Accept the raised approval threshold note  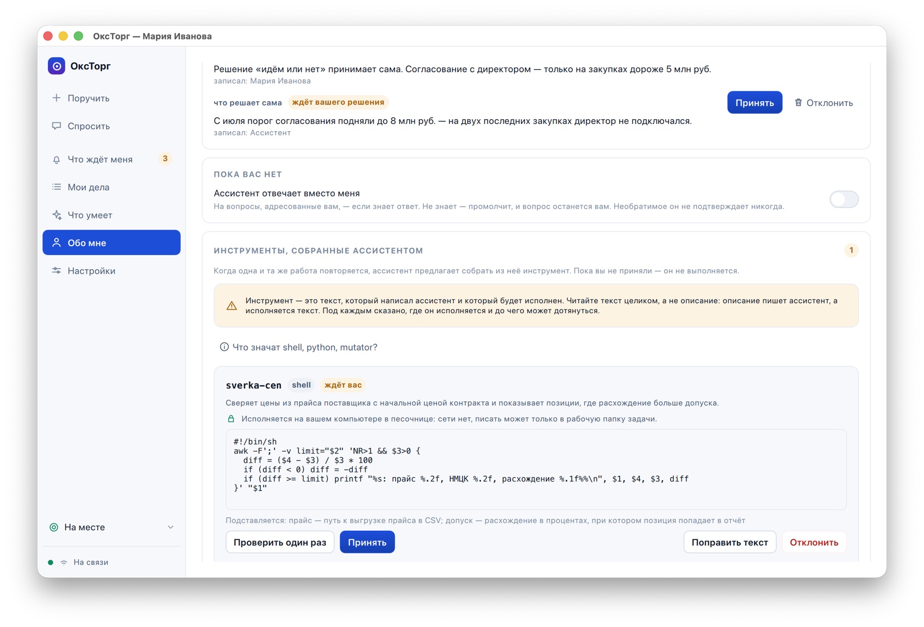pyautogui.click(x=754, y=102)
